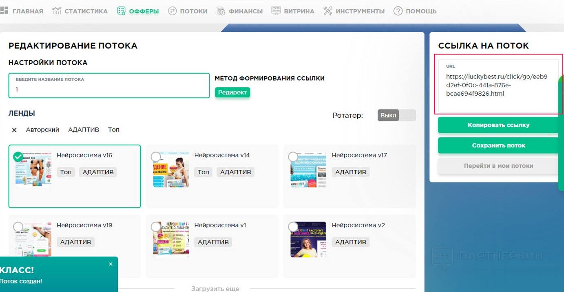Open Нейросистема v17 thumbnail preview
The image size is (564, 292).
coord(309,170)
